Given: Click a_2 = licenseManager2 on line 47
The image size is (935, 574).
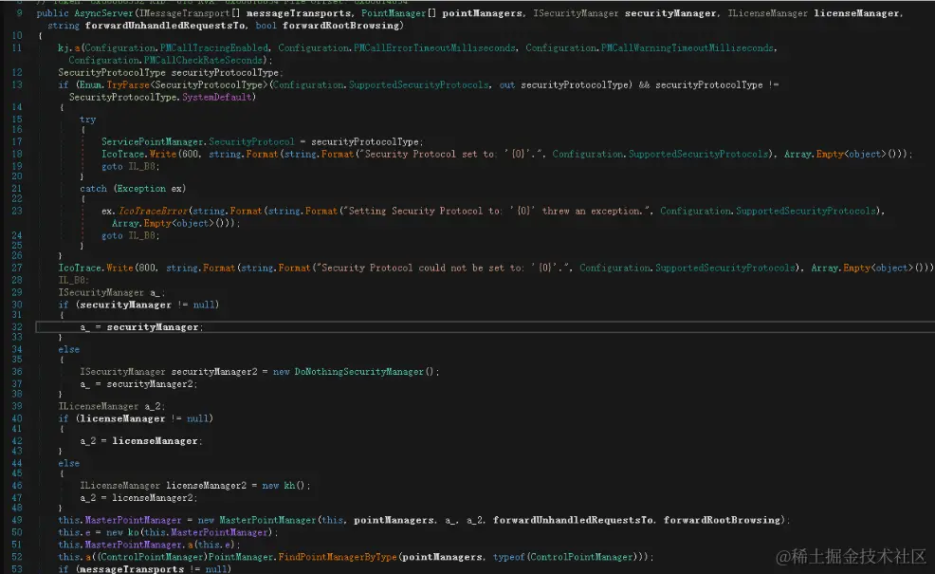Looking at the screenshot, I should pos(138,498).
